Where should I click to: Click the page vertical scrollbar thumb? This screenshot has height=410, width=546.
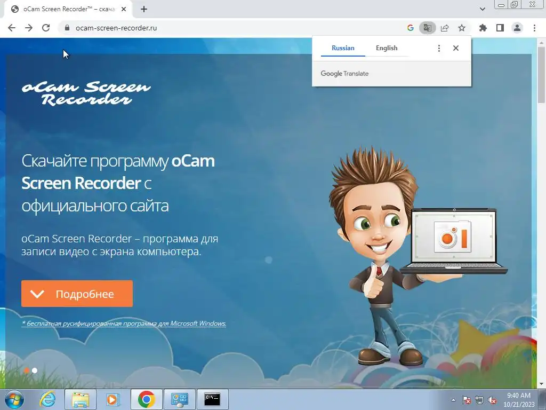click(x=541, y=75)
